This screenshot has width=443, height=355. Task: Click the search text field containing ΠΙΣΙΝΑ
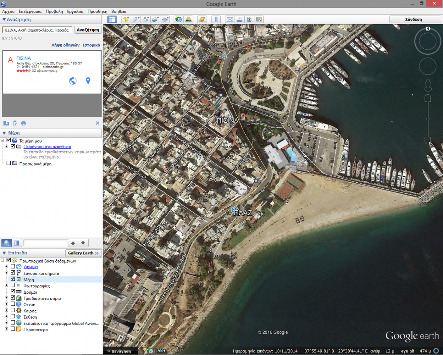[37, 30]
